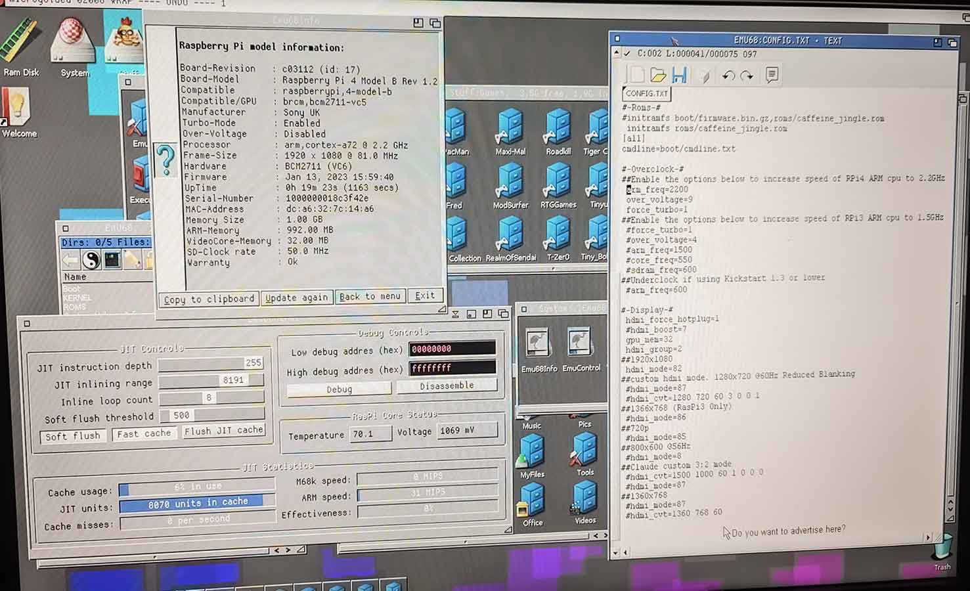This screenshot has width=970, height=591.
Task: Click the Save disk icon in editor
Action: (x=679, y=75)
